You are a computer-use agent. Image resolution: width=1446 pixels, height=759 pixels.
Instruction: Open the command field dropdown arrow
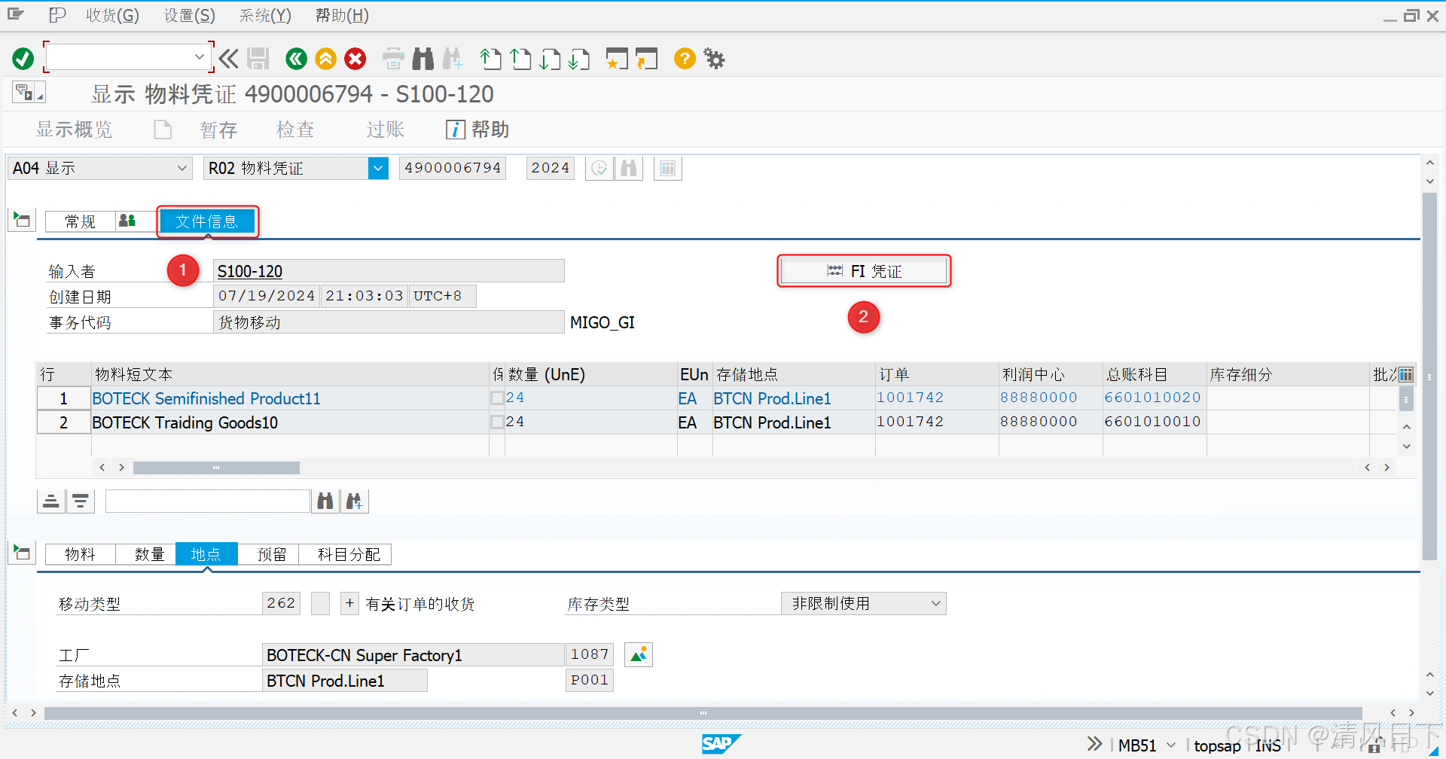tap(199, 57)
